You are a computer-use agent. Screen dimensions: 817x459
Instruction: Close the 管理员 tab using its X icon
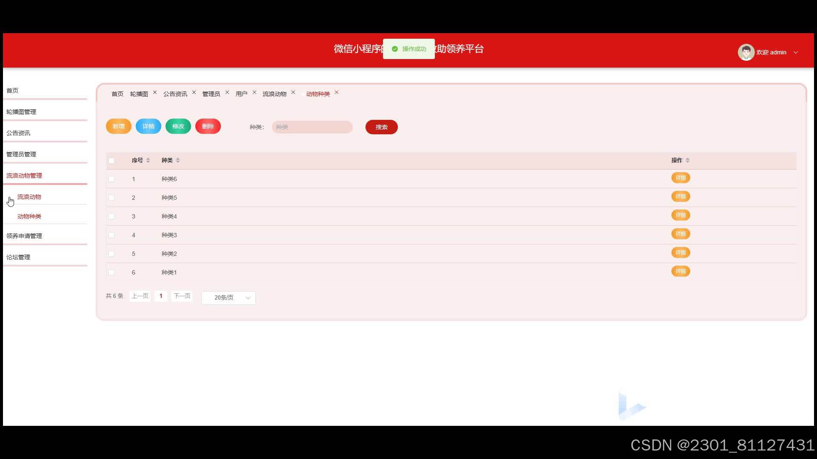(227, 92)
